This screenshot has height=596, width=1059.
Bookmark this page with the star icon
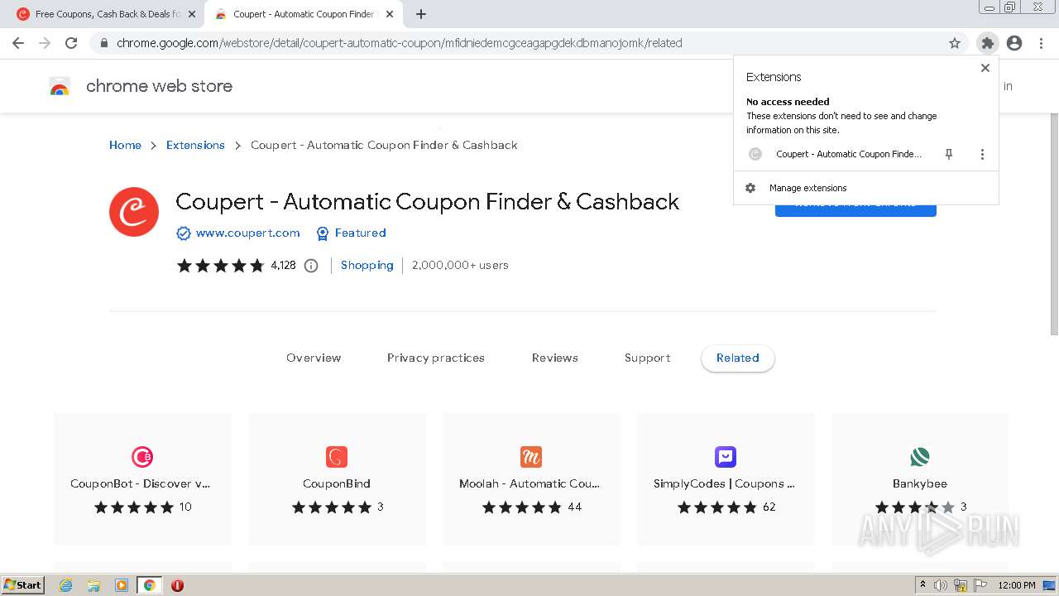(955, 43)
